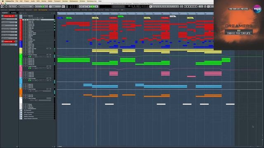Mute the Kick 01 track
This screenshot has height=148, width=264.
coord(24,21)
